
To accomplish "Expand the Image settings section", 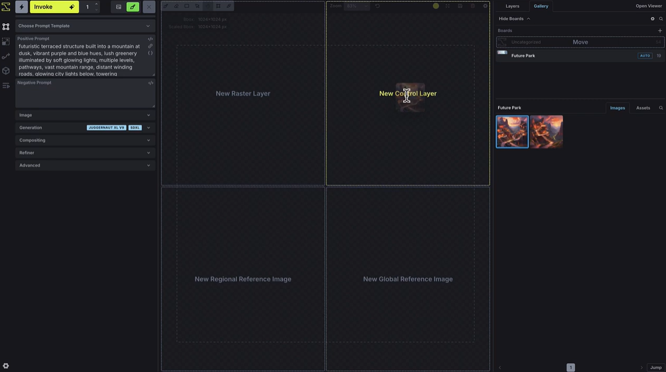I will (x=85, y=115).
